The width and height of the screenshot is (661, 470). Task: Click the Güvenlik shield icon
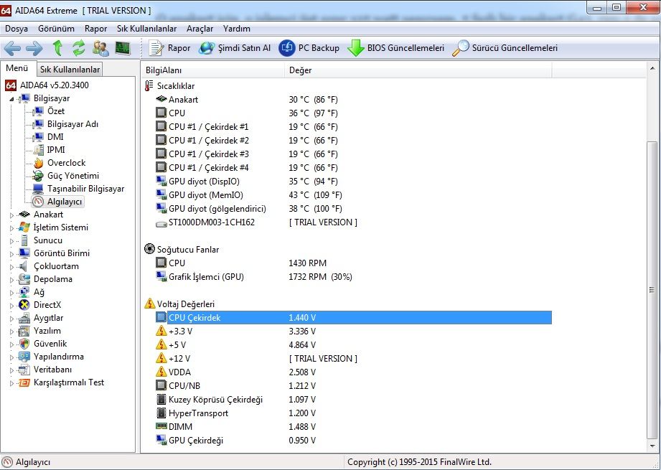24,344
